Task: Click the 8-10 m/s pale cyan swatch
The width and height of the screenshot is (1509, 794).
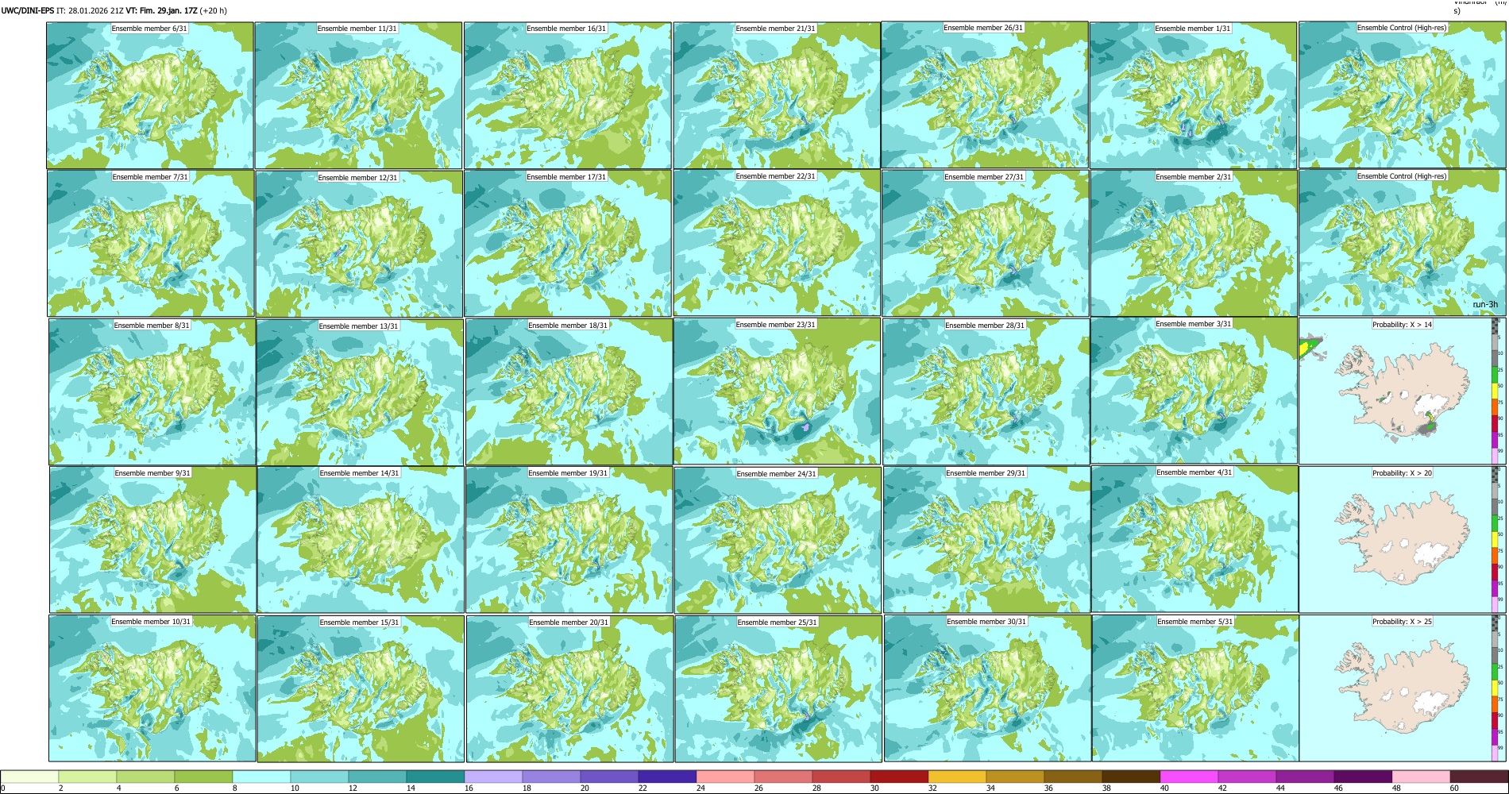Action: [261, 777]
